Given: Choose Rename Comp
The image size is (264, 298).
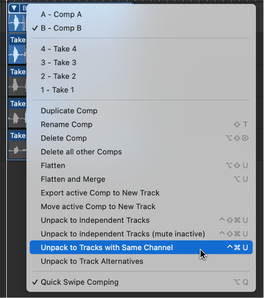Looking at the screenshot, I should tap(67, 124).
